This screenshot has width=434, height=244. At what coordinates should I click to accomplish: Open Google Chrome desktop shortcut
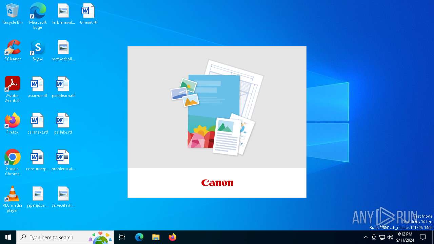[13, 163]
